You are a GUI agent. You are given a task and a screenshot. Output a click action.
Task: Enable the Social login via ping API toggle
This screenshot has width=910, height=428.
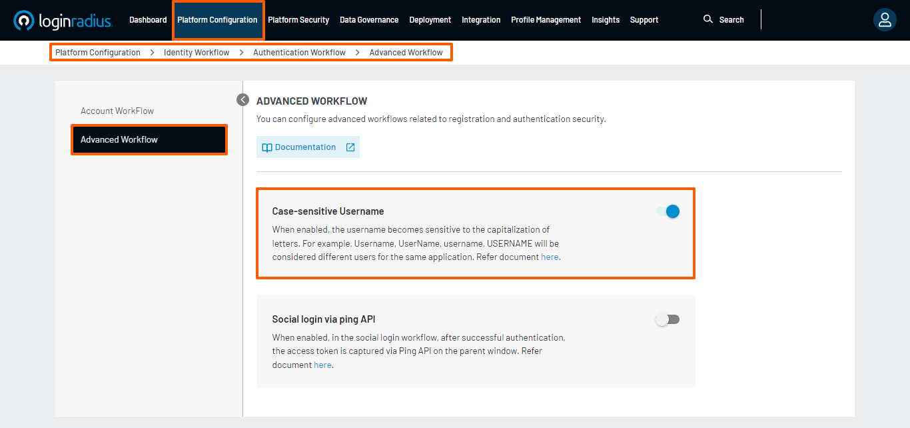(x=667, y=319)
